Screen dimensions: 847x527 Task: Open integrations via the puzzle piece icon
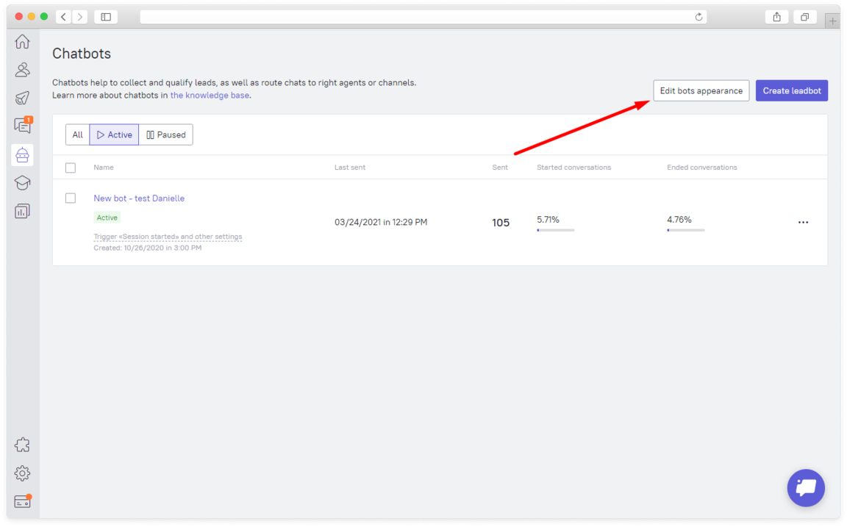pyautogui.click(x=22, y=444)
